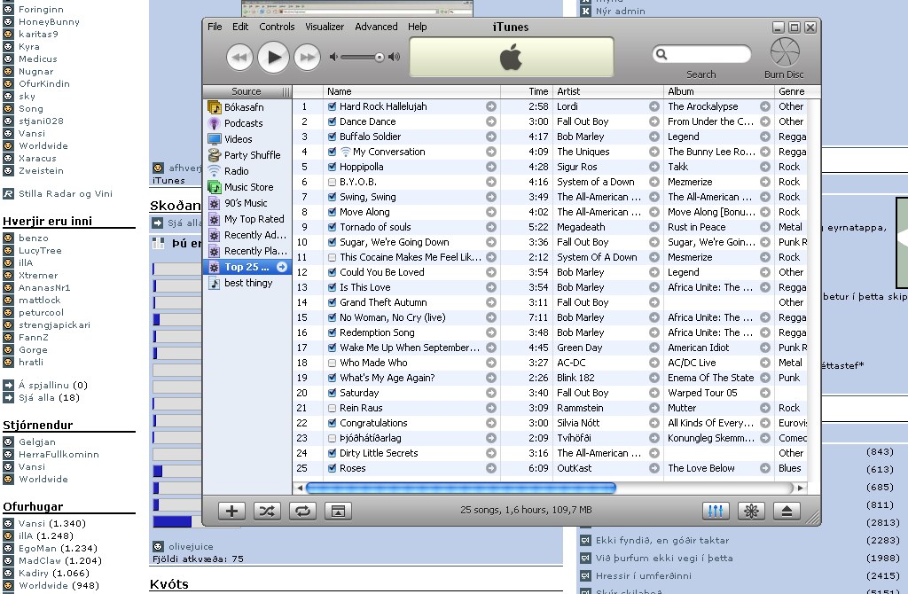Click arrow next to artist OutKast

[x=654, y=468]
